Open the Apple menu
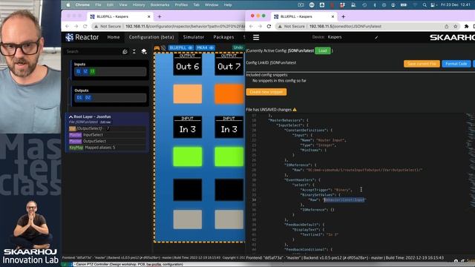The height and width of the screenshot is (267, 475). 68,5
